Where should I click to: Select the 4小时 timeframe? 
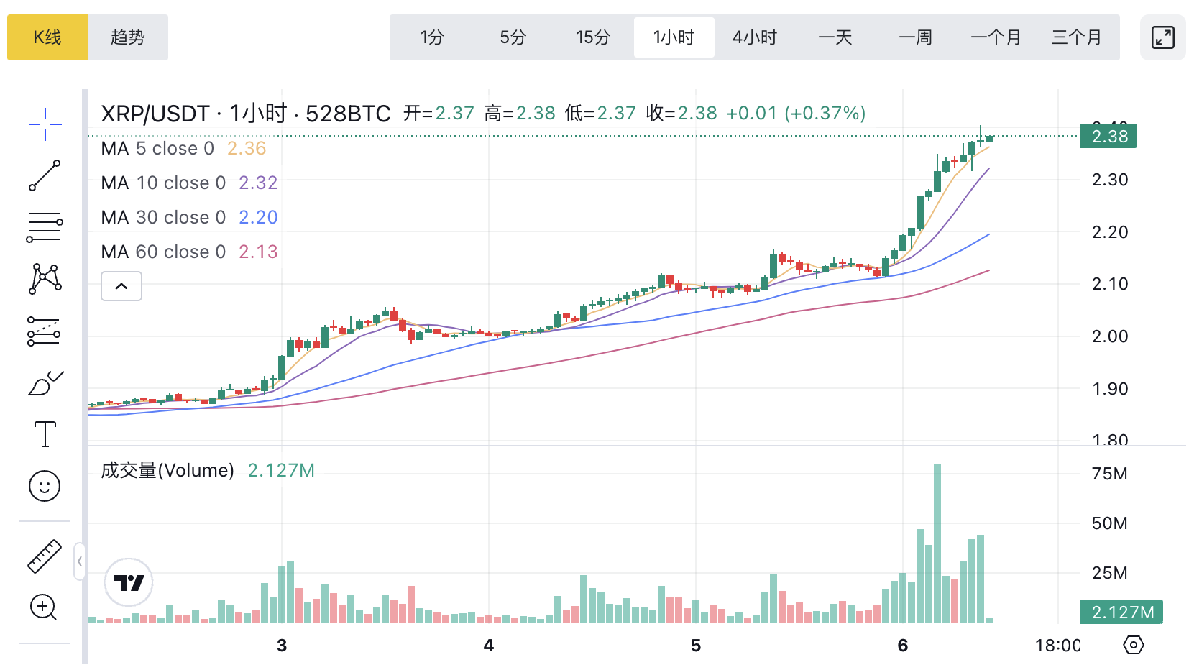(755, 37)
